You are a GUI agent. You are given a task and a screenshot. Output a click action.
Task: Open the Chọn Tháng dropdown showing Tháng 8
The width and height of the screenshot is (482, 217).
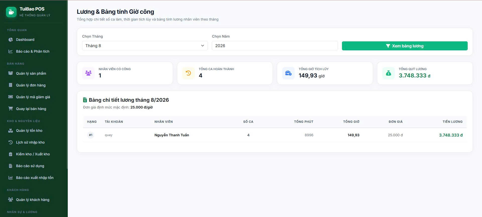[x=145, y=46]
